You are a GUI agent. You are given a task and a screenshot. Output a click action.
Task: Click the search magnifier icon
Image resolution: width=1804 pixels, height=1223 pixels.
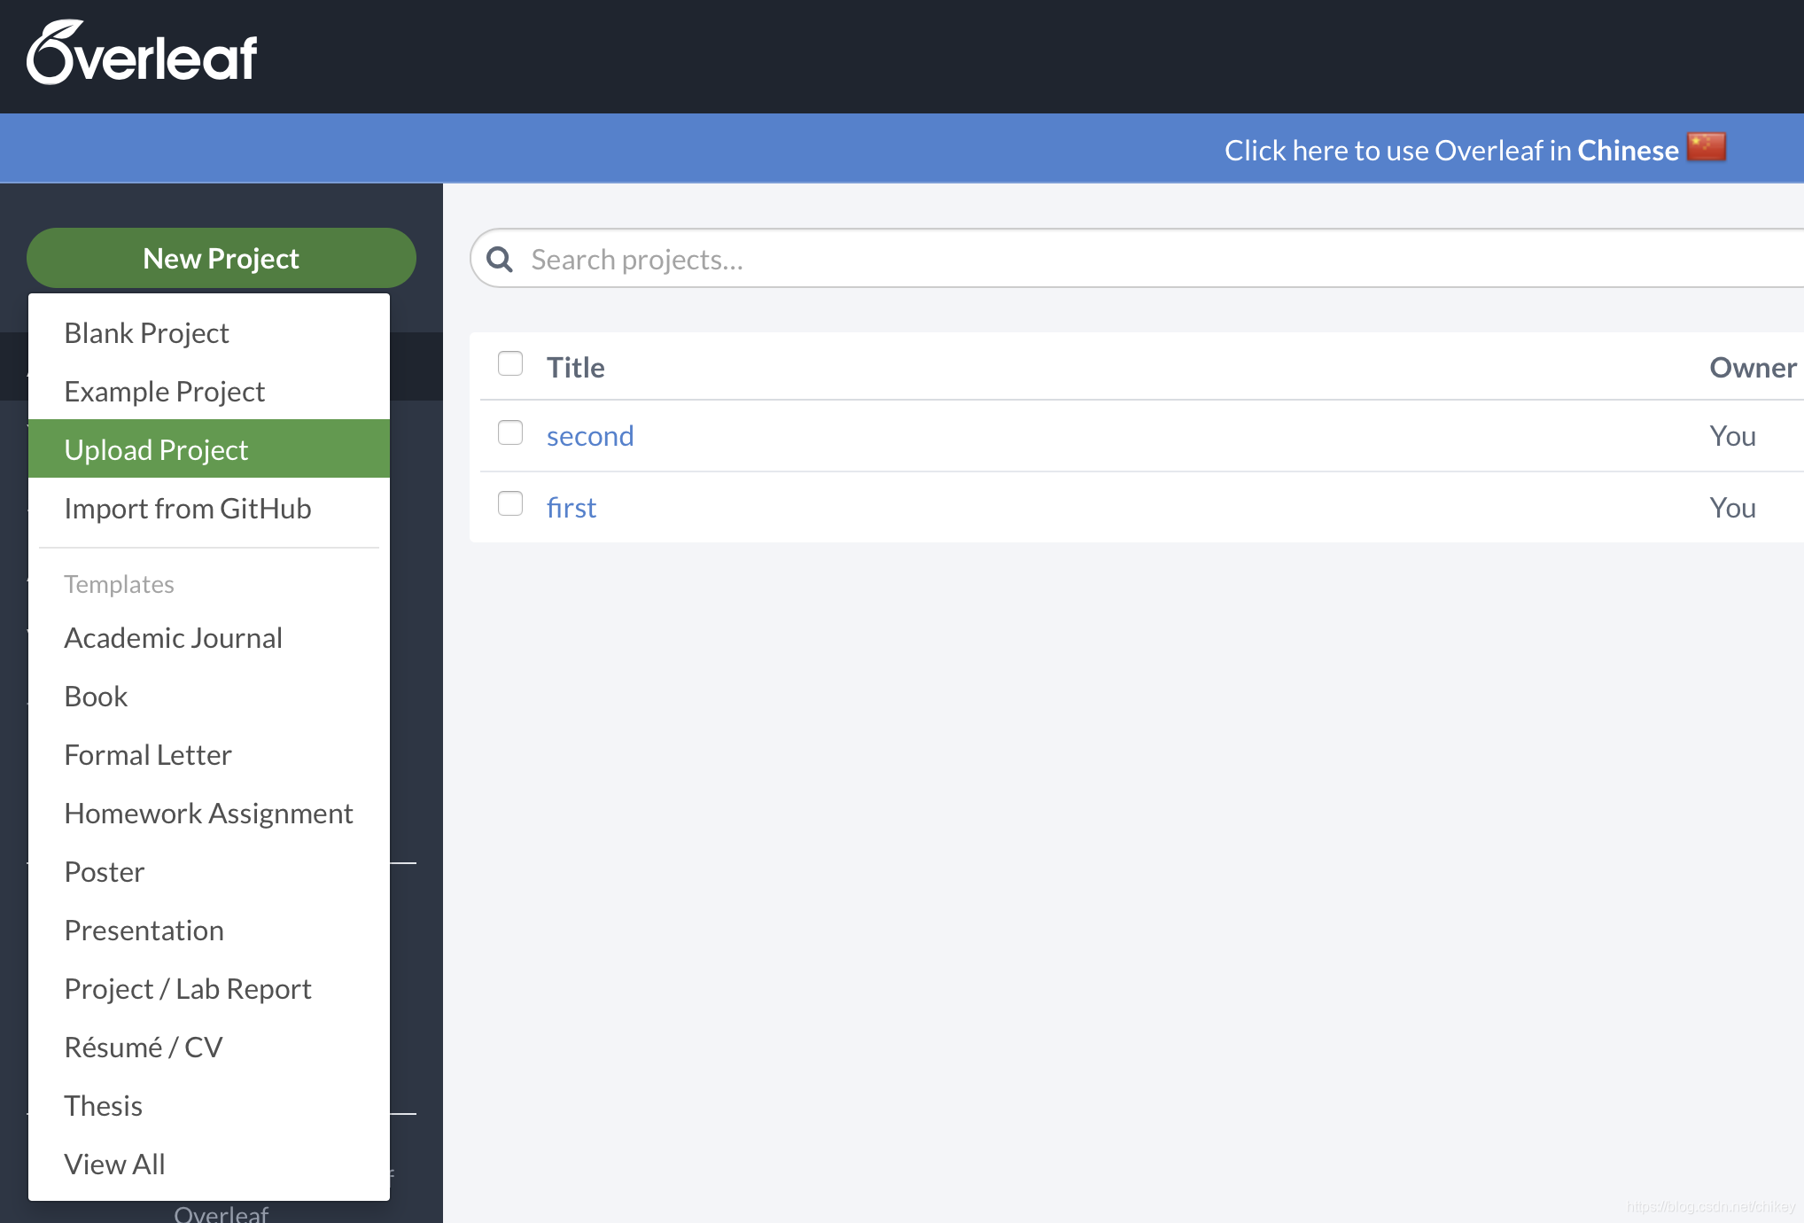tap(501, 260)
